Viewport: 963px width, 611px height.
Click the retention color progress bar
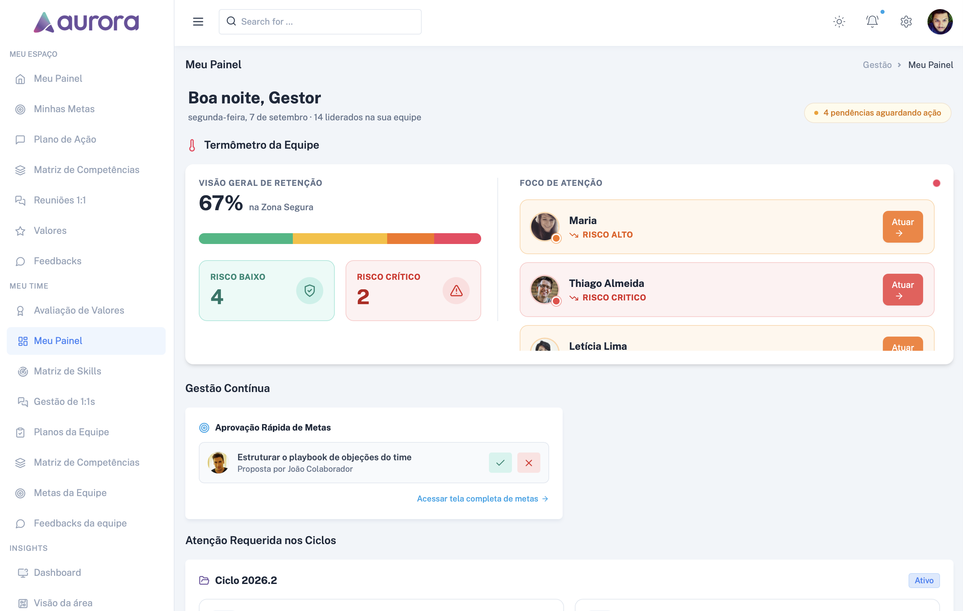point(339,239)
